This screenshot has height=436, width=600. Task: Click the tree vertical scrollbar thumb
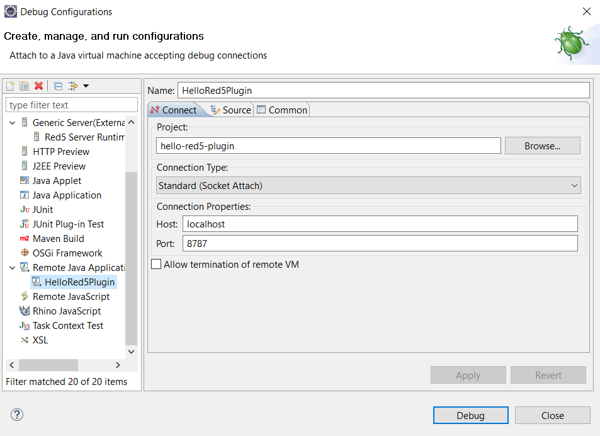click(x=131, y=258)
